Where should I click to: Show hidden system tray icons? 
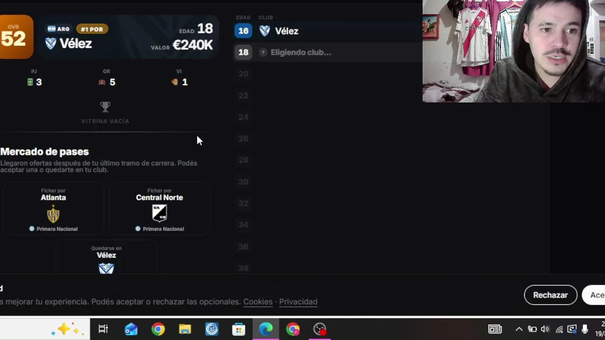519,329
